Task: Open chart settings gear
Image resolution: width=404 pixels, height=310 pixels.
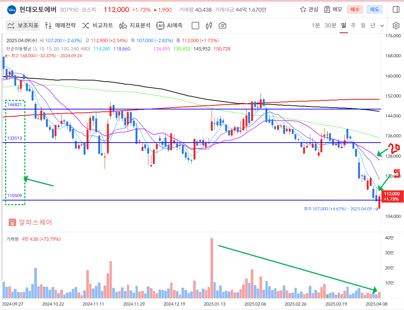Action: 396,26
